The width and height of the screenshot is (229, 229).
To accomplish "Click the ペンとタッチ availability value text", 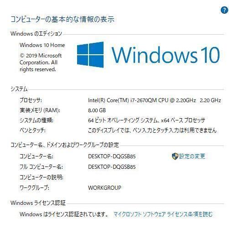I will (152, 130).
